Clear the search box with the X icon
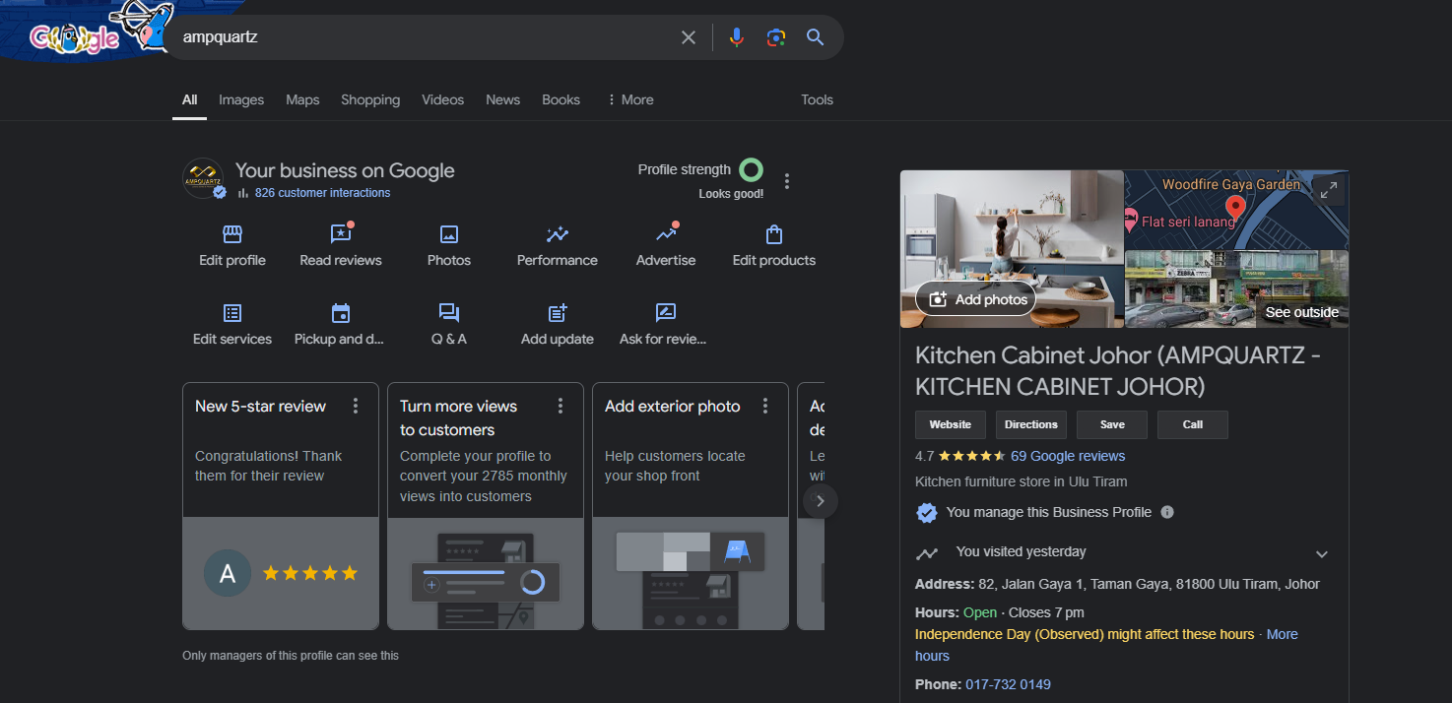This screenshot has width=1452, height=703. coord(689,37)
